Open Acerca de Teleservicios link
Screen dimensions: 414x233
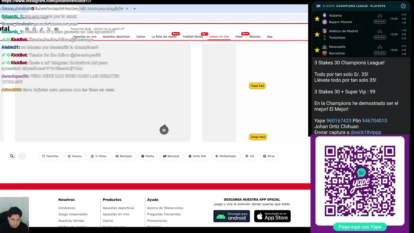click(x=165, y=208)
